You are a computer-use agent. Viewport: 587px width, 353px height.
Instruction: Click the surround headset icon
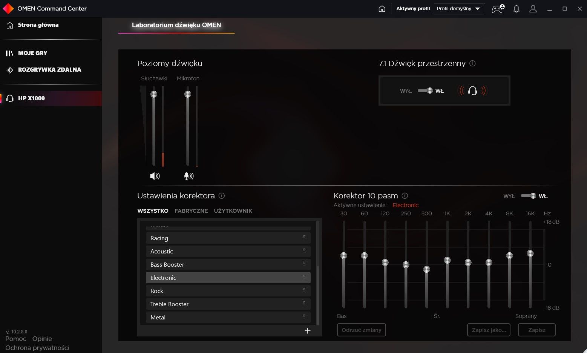click(472, 91)
